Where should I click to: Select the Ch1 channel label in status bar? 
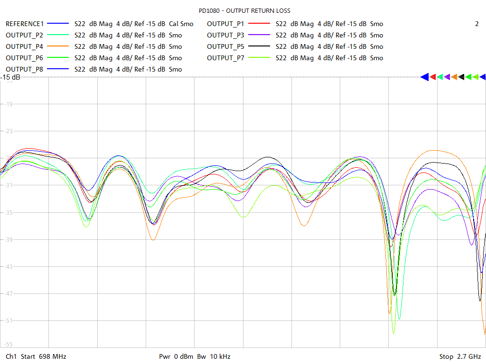click(x=12, y=356)
